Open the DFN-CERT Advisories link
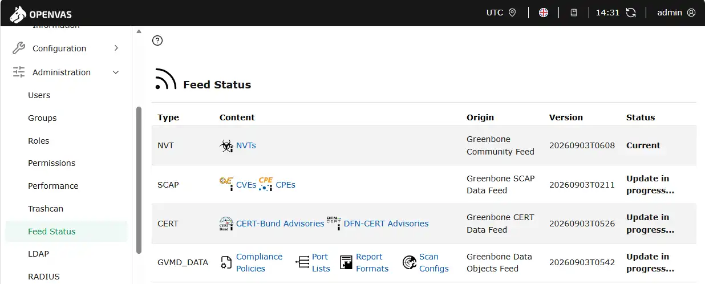Screen dimensions: 705x284 coord(386,224)
